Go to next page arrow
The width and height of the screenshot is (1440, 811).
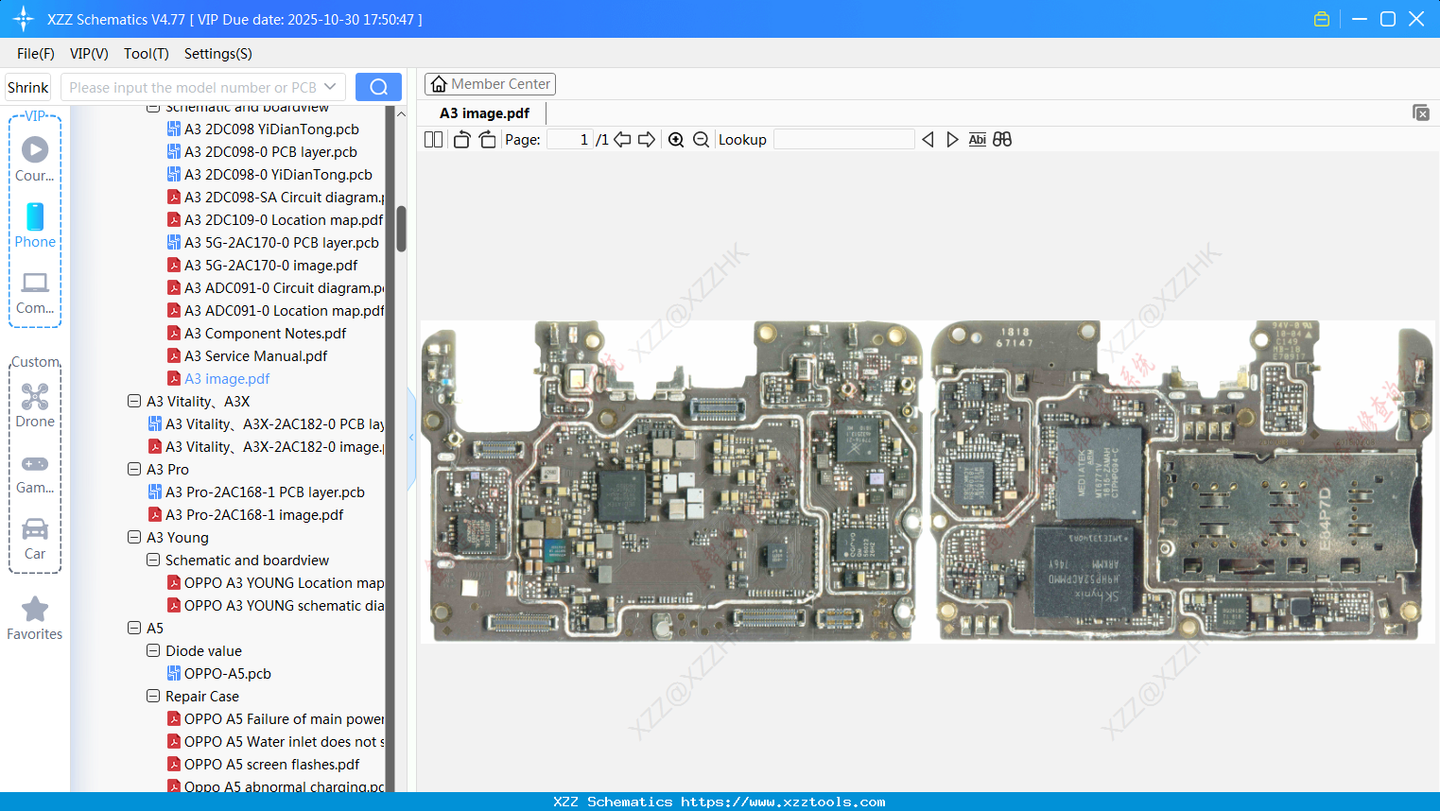coord(647,139)
